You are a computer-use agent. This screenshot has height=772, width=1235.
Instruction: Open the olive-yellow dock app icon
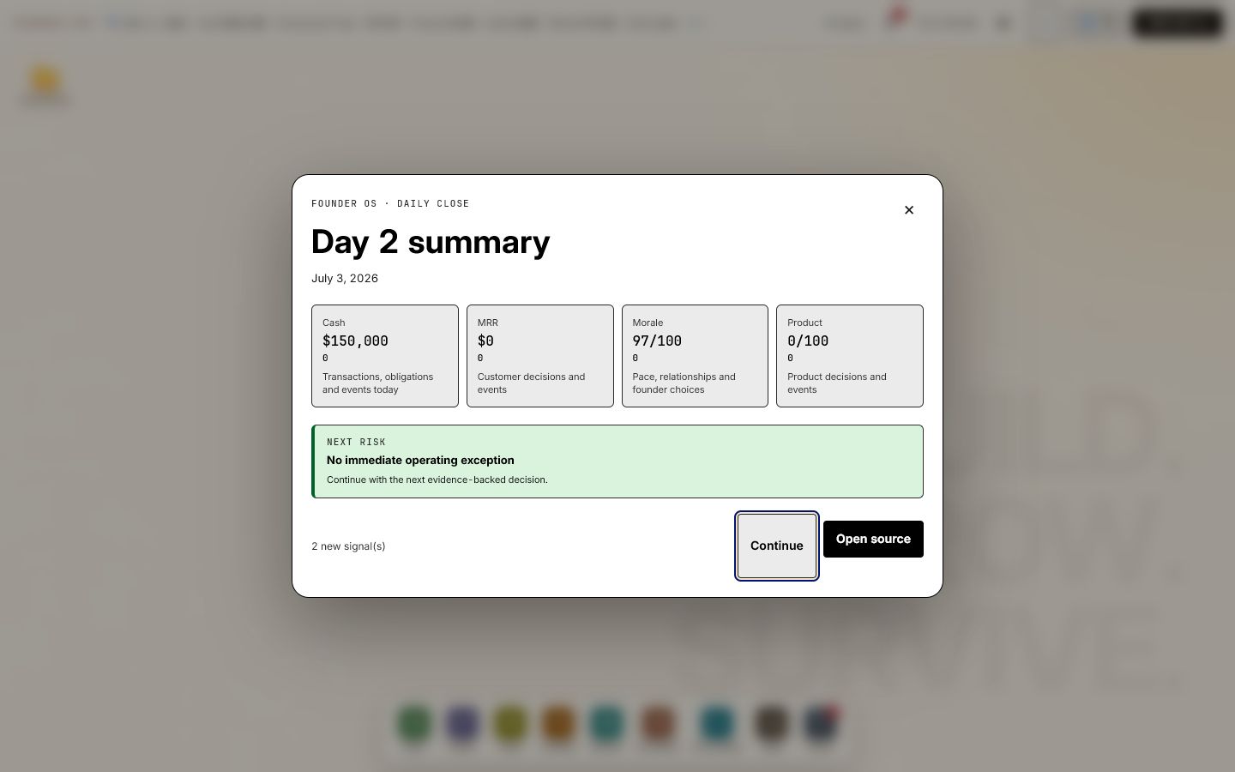pos(510,724)
